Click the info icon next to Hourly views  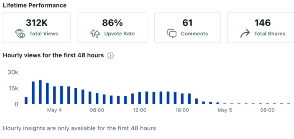tap(110, 55)
